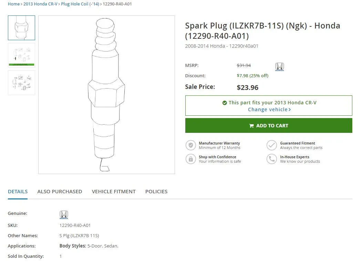Open the Vehicle Fitment tab

(x=114, y=192)
